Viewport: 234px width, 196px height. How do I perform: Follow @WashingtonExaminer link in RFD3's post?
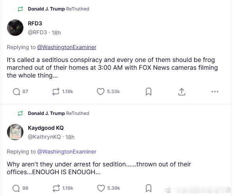67,47
